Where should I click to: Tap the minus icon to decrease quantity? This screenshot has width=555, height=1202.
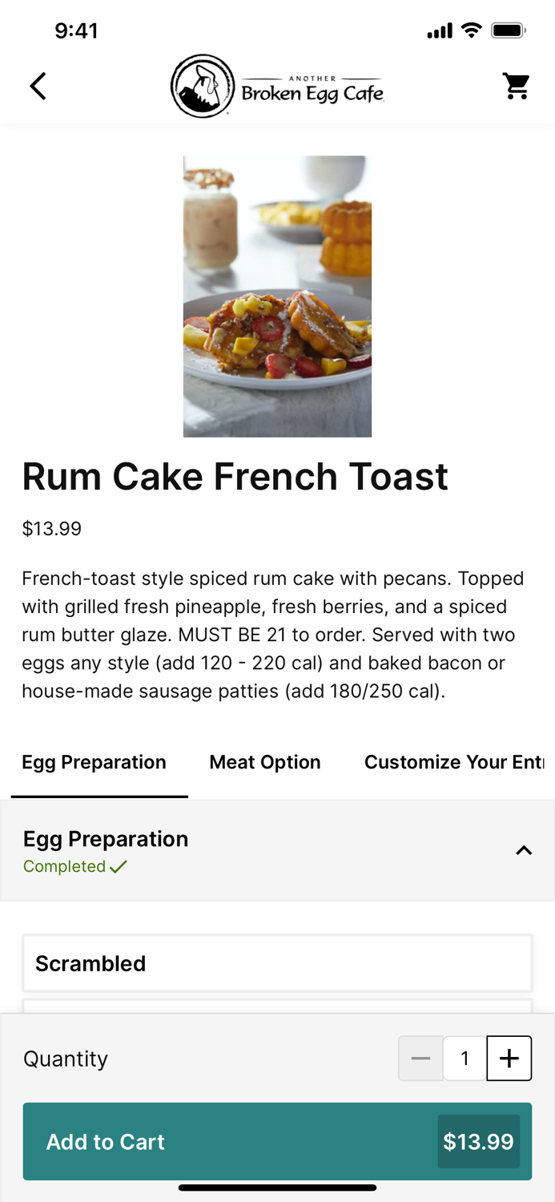pos(420,1058)
